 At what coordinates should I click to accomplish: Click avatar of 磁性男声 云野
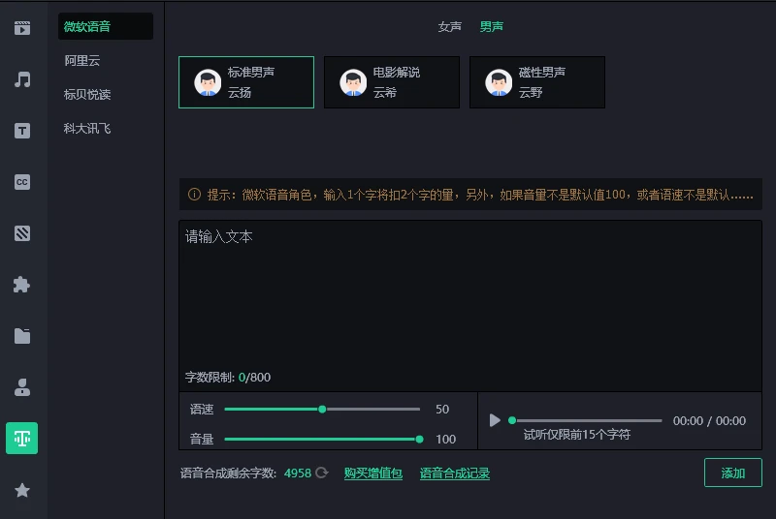coord(499,82)
